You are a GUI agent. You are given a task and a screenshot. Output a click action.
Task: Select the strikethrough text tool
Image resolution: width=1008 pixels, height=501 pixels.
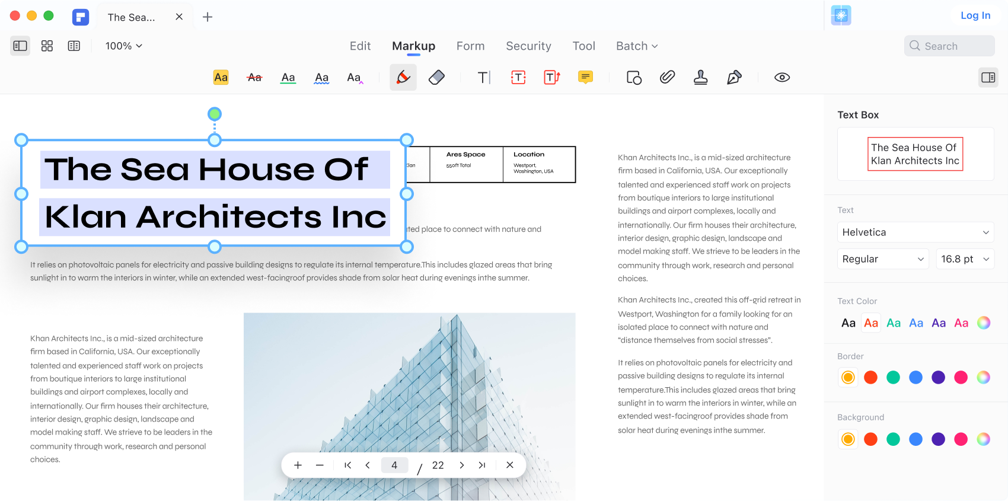(254, 78)
